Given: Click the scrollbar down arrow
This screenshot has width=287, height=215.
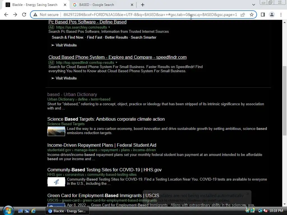Looking at the screenshot, I should (284, 204).
